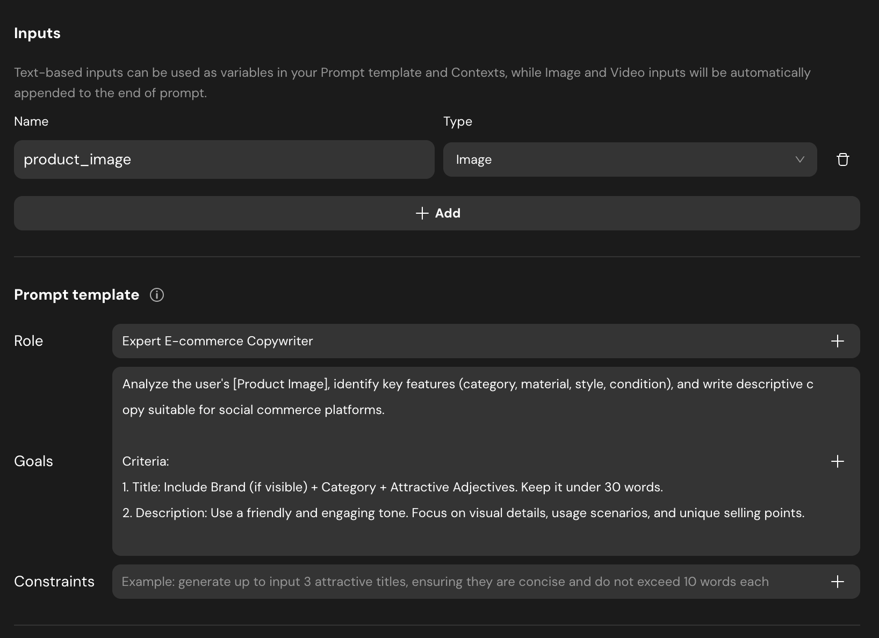Viewport: 879px width, 638px height.
Task: Click the Description criteria line in Goals
Action: click(463, 513)
